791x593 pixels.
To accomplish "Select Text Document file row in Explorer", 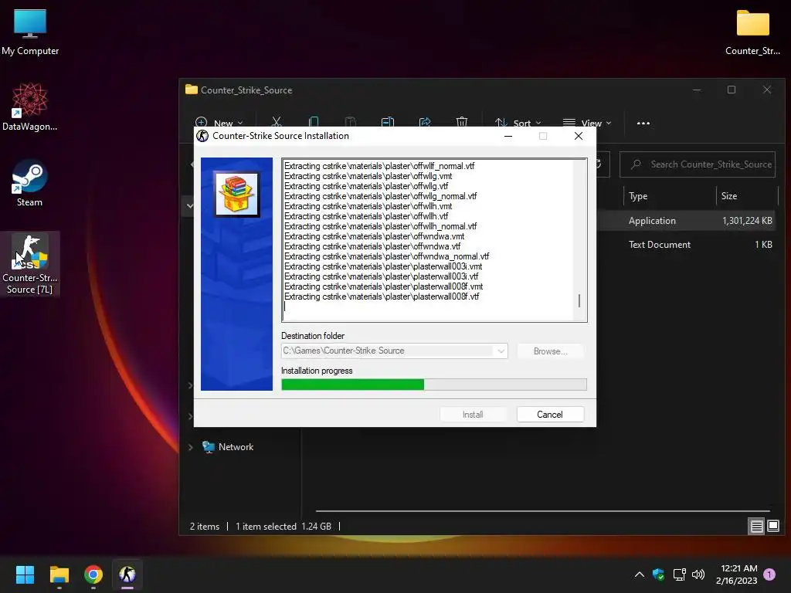I will (686, 245).
